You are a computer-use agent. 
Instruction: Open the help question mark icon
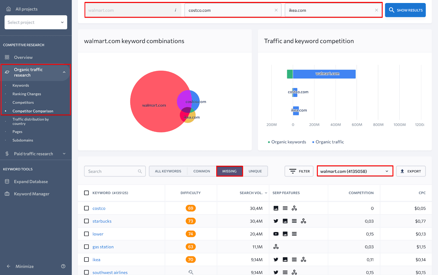[63, 266]
